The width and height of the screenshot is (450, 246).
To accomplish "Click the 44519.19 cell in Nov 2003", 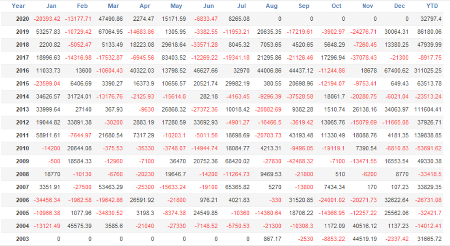I will pyautogui.click(x=364, y=239).
